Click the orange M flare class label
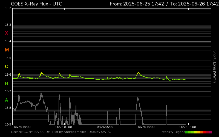219x137 pixels. coord(7,50)
